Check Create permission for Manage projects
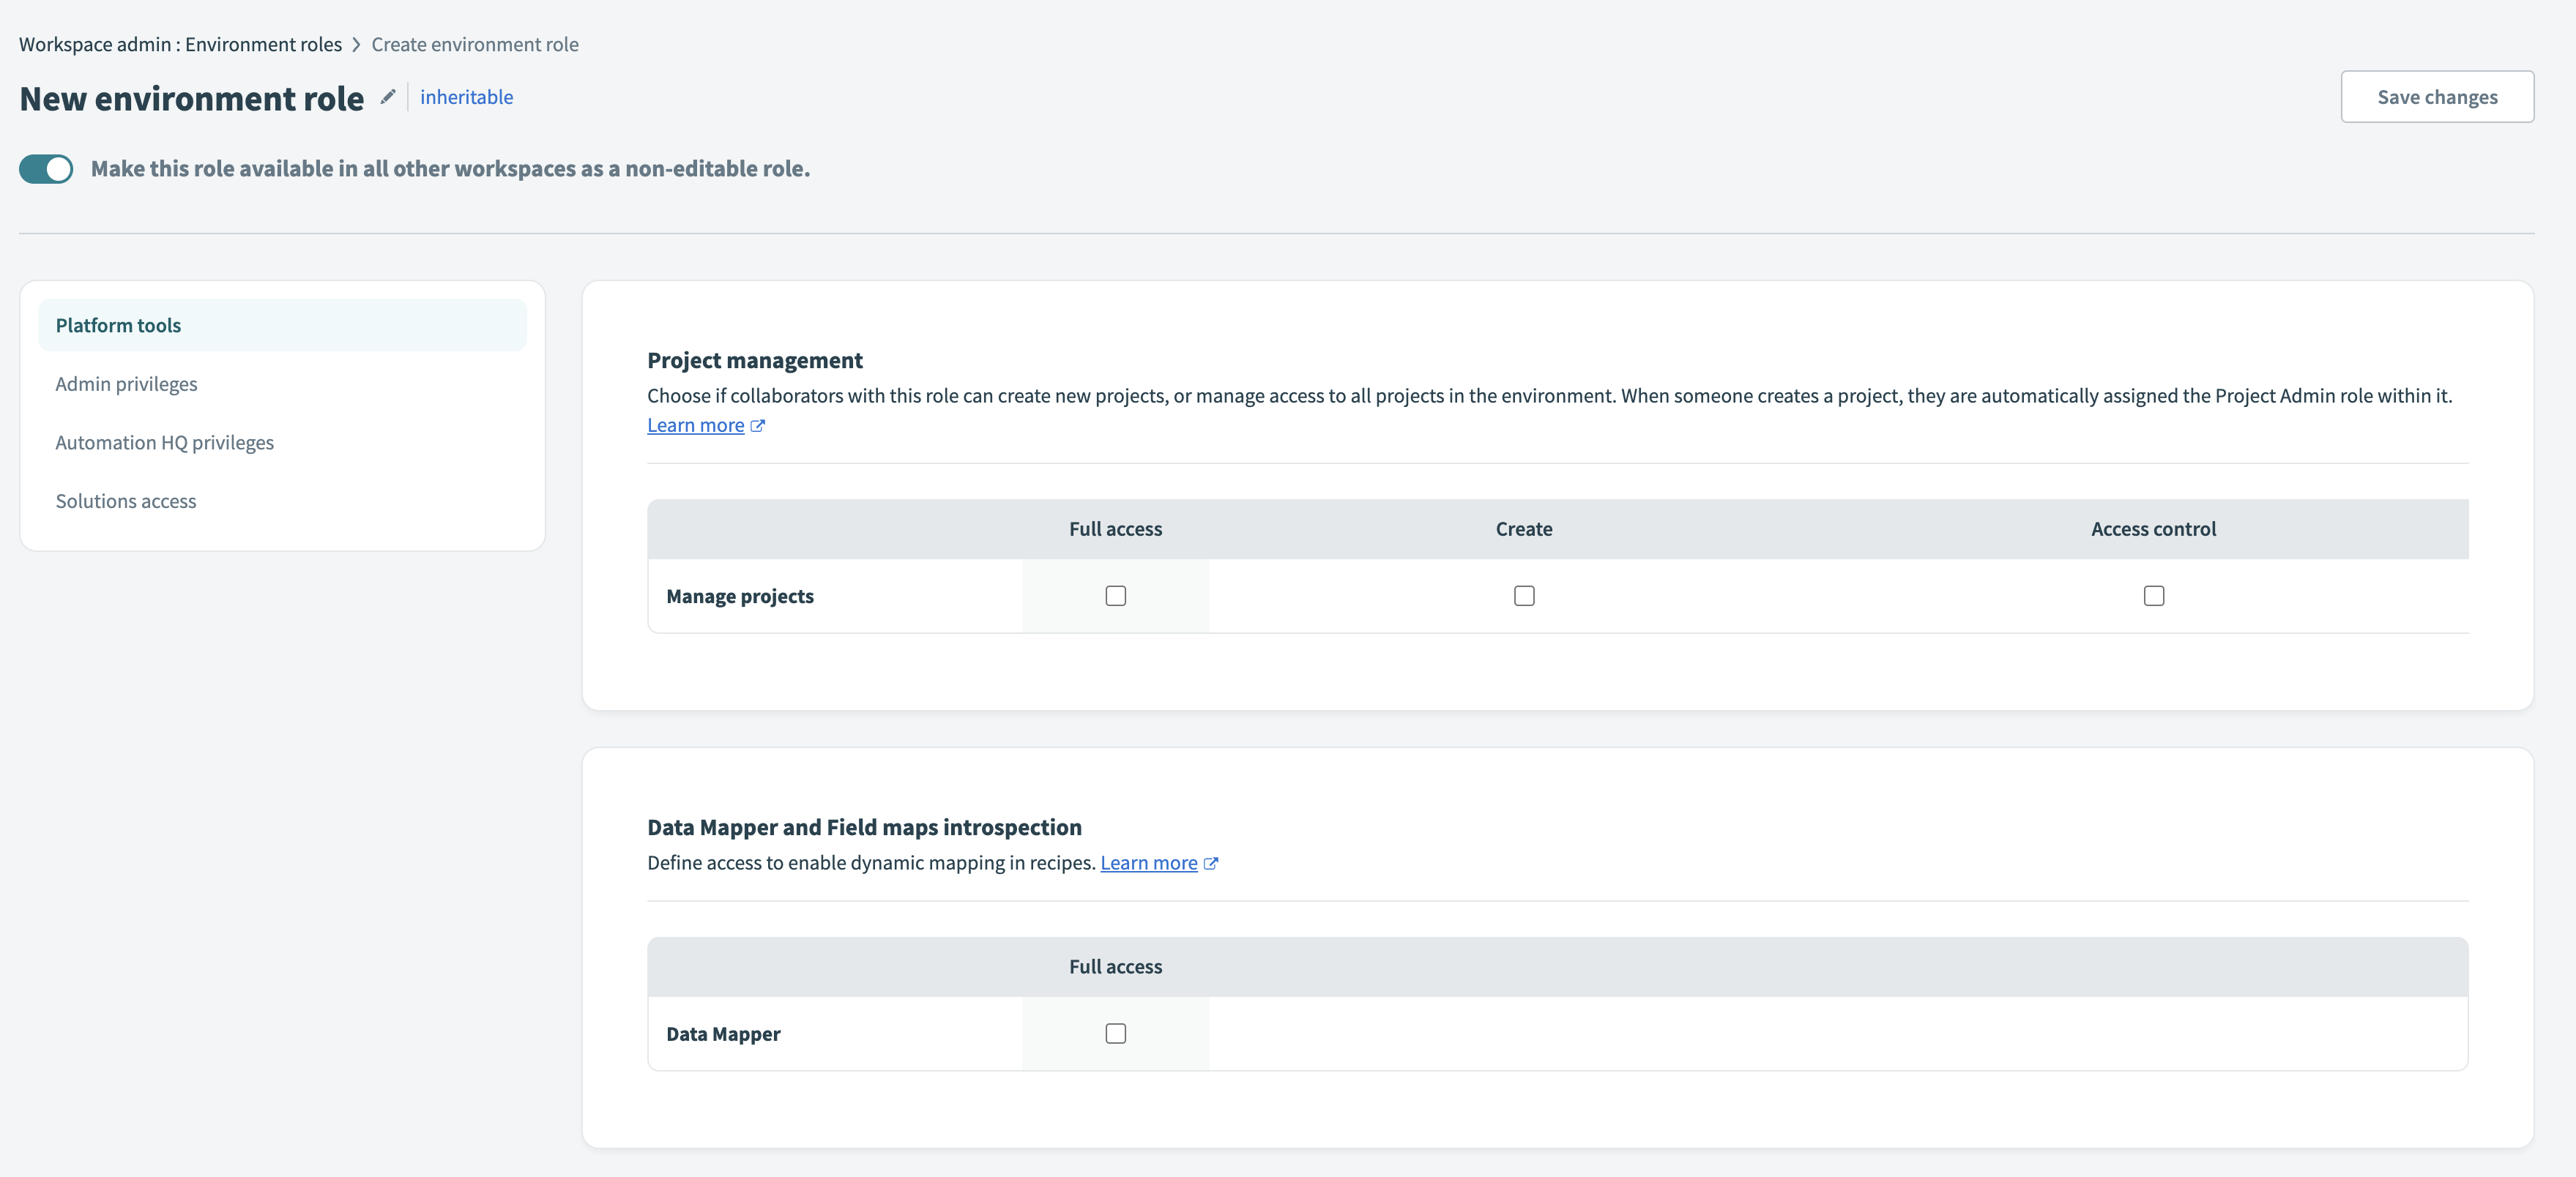The width and height of the screenshot is (2576, 1177). click(x=1524, y=595)
